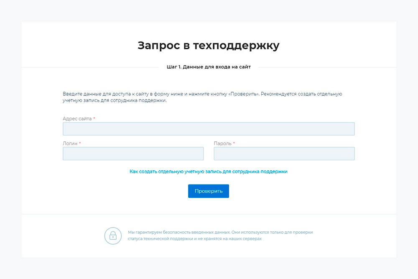Click the line «статуса технической поддержки» in footer
418x279 pixels.
point(194,239)
